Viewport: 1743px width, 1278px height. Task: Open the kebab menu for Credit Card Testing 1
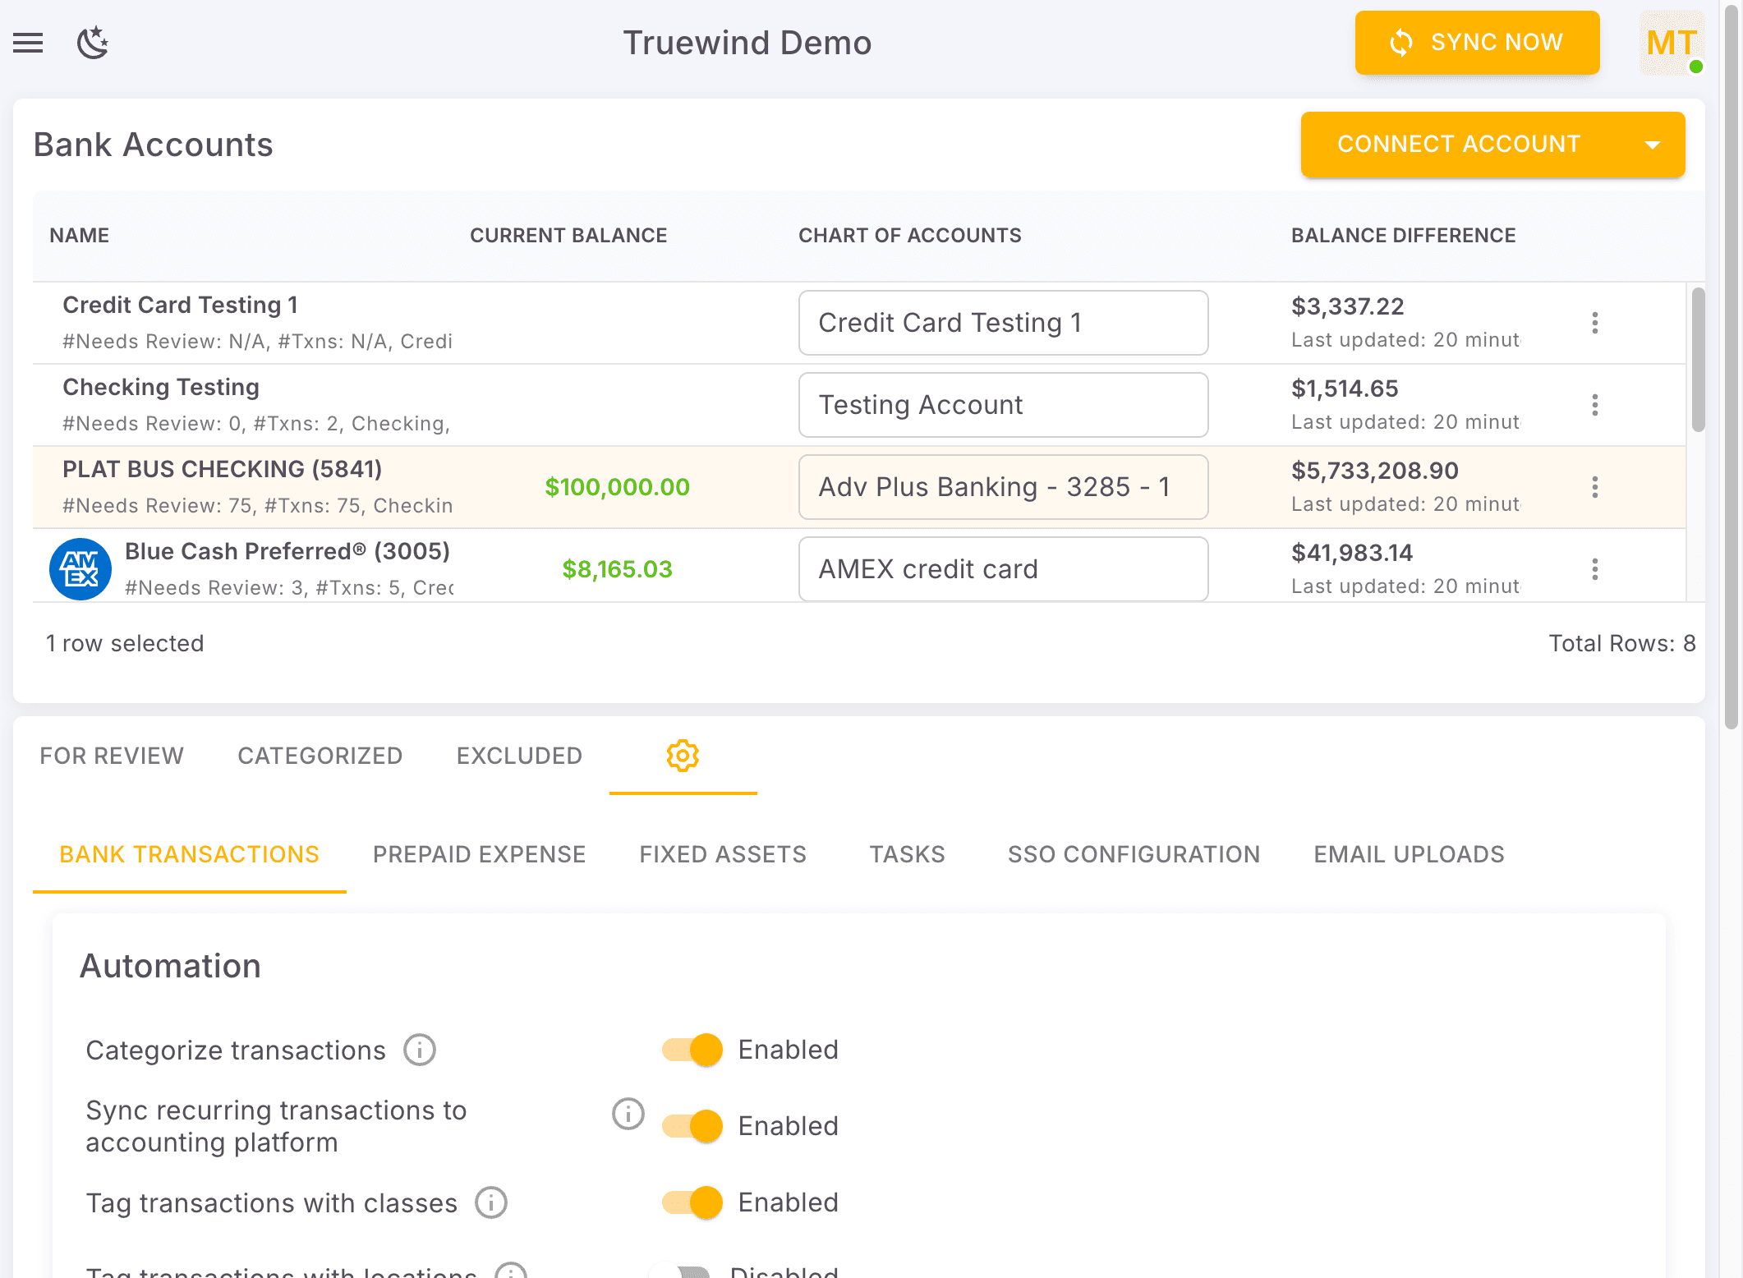[x=1594, y=323]
